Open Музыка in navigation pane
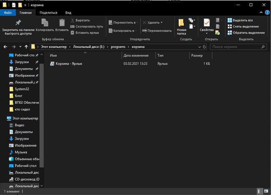This screenshot has height=195, width=271. pos(21,152)
